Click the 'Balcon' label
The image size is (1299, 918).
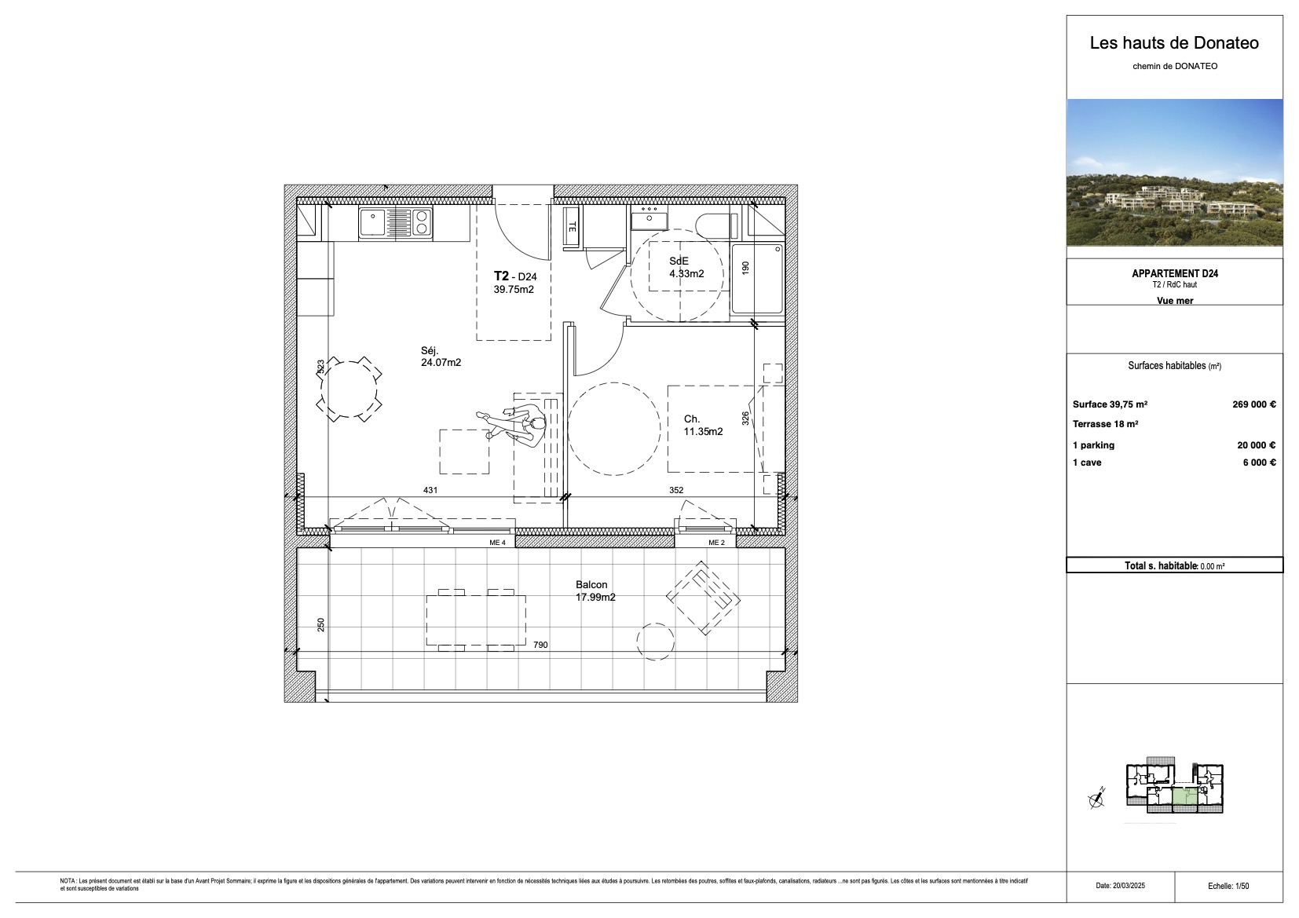point(591,585)
